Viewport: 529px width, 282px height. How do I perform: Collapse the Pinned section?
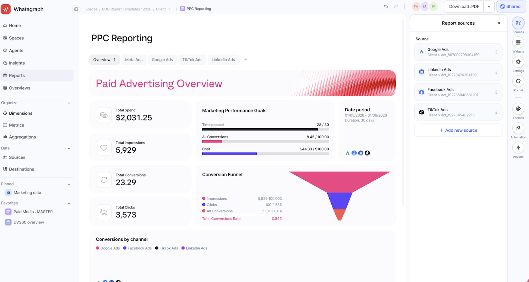(69, 184)
